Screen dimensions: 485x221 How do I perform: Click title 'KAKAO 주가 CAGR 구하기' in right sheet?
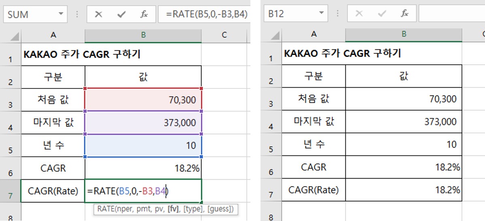click(x=342, y=54)
